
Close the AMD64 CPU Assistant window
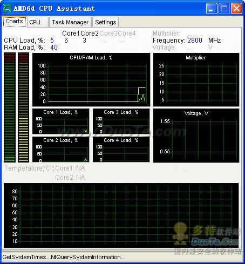pos(236,8)
